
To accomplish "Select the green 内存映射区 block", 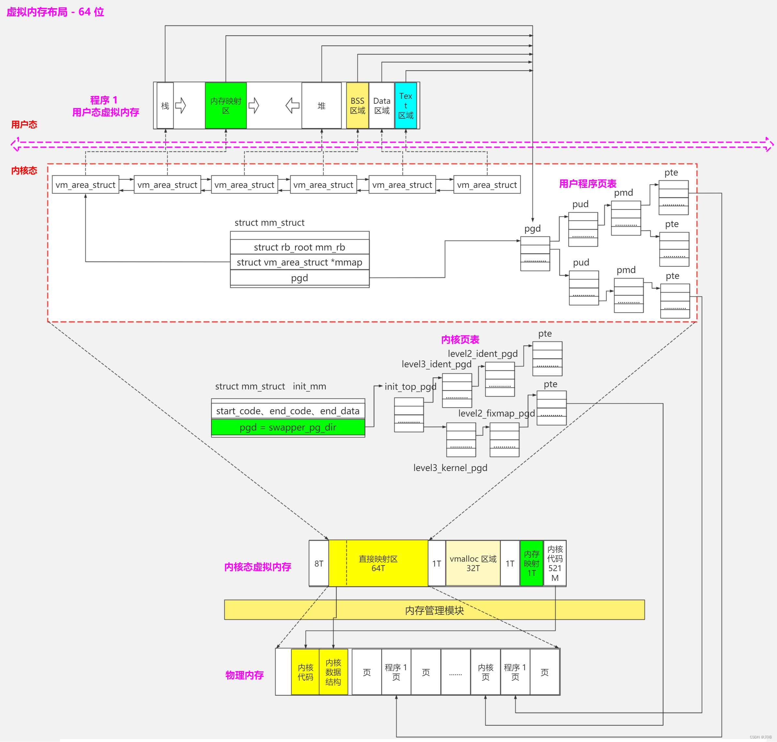I will pyautogui.click(x=225, y=106).
